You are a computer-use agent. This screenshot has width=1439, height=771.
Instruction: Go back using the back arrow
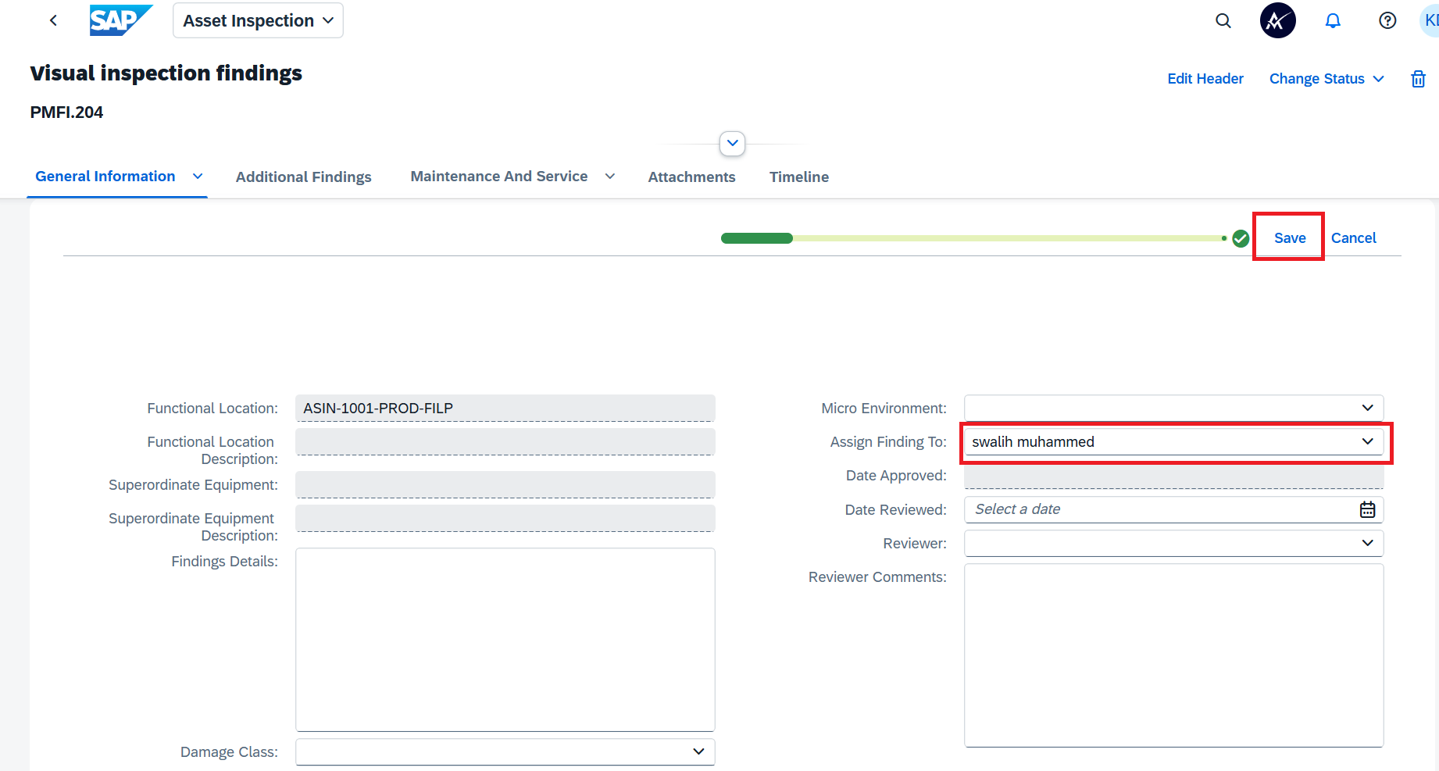(x=53, y=20)
